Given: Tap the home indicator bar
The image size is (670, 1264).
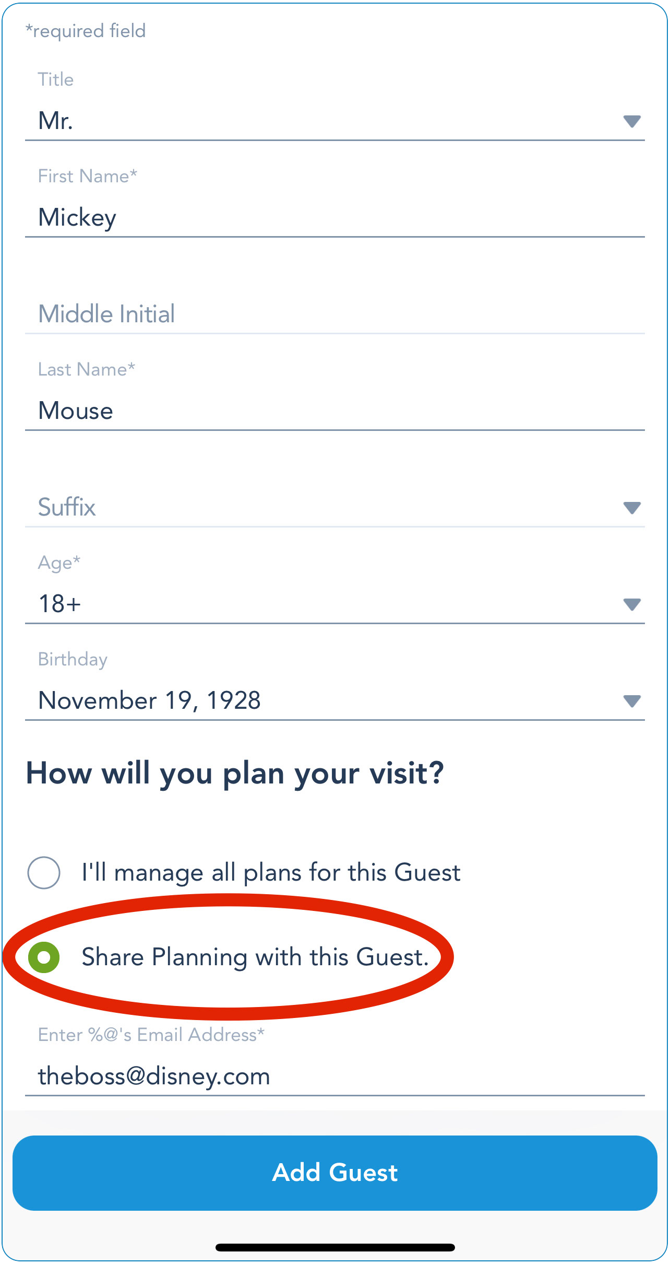Looking at the screenshot, I should tap(335, 1247).
